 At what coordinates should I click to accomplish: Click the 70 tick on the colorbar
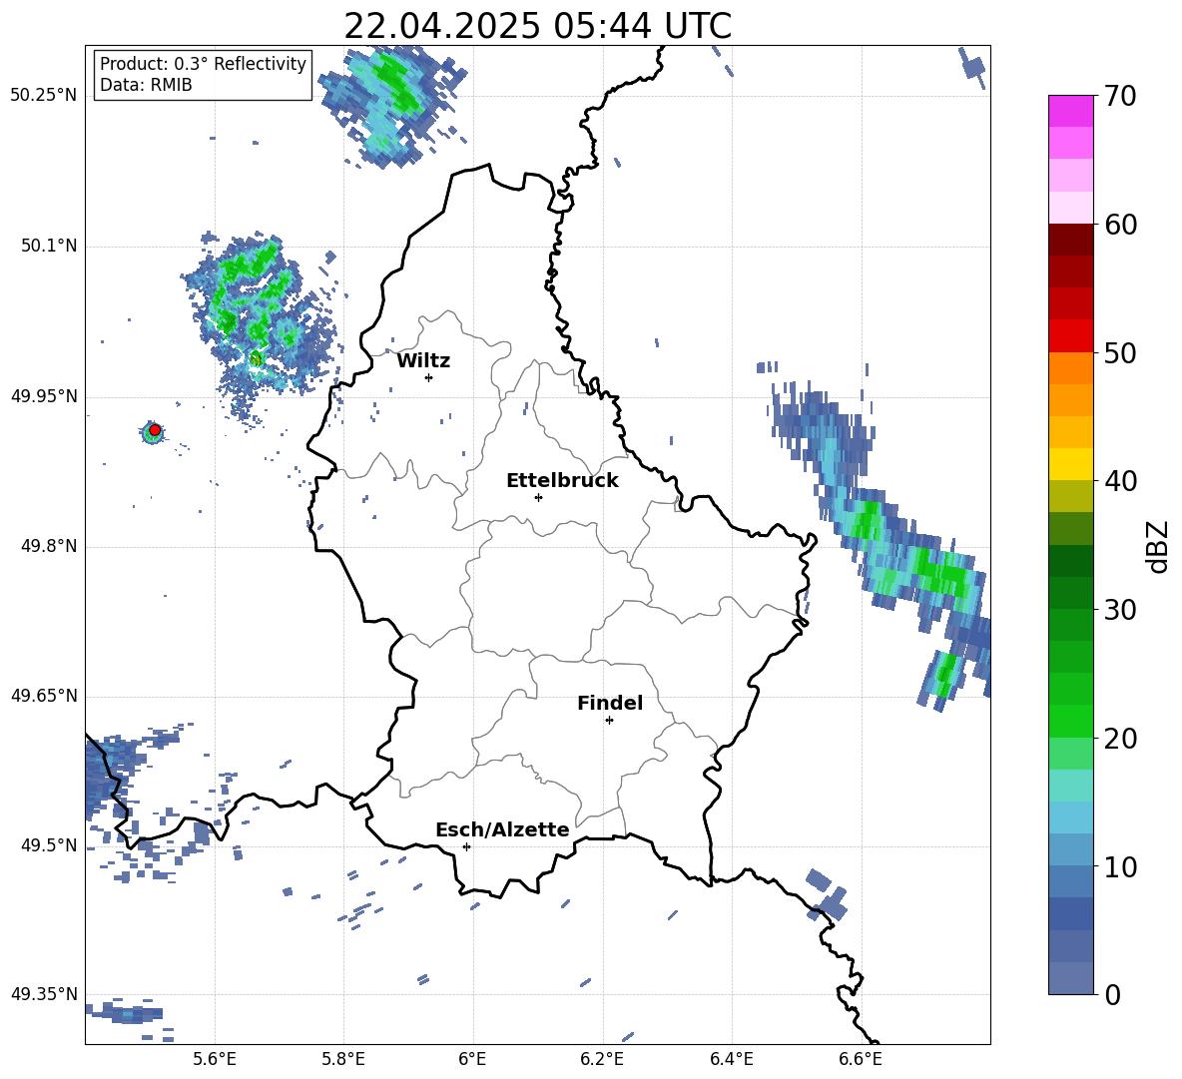(1120, 97)
